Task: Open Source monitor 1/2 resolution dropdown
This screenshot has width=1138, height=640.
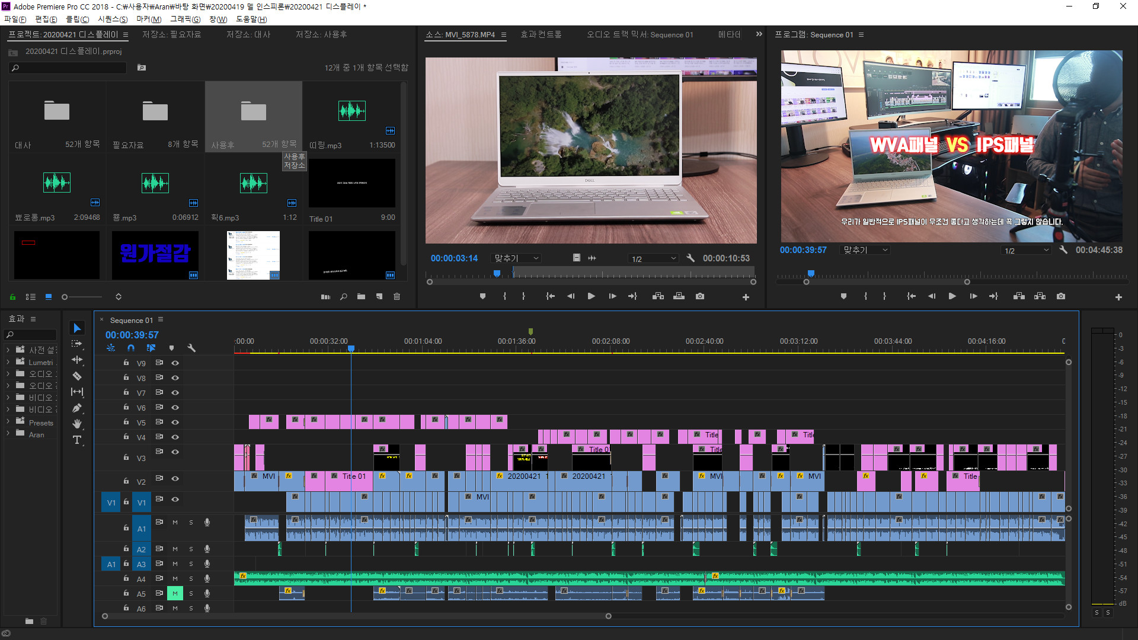Action: coord(653,258)
